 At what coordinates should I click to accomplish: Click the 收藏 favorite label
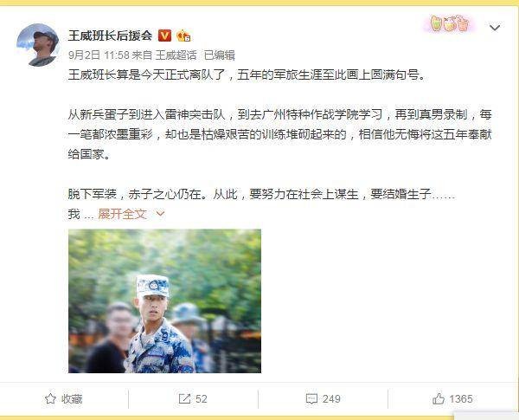(x=72, y=399)
